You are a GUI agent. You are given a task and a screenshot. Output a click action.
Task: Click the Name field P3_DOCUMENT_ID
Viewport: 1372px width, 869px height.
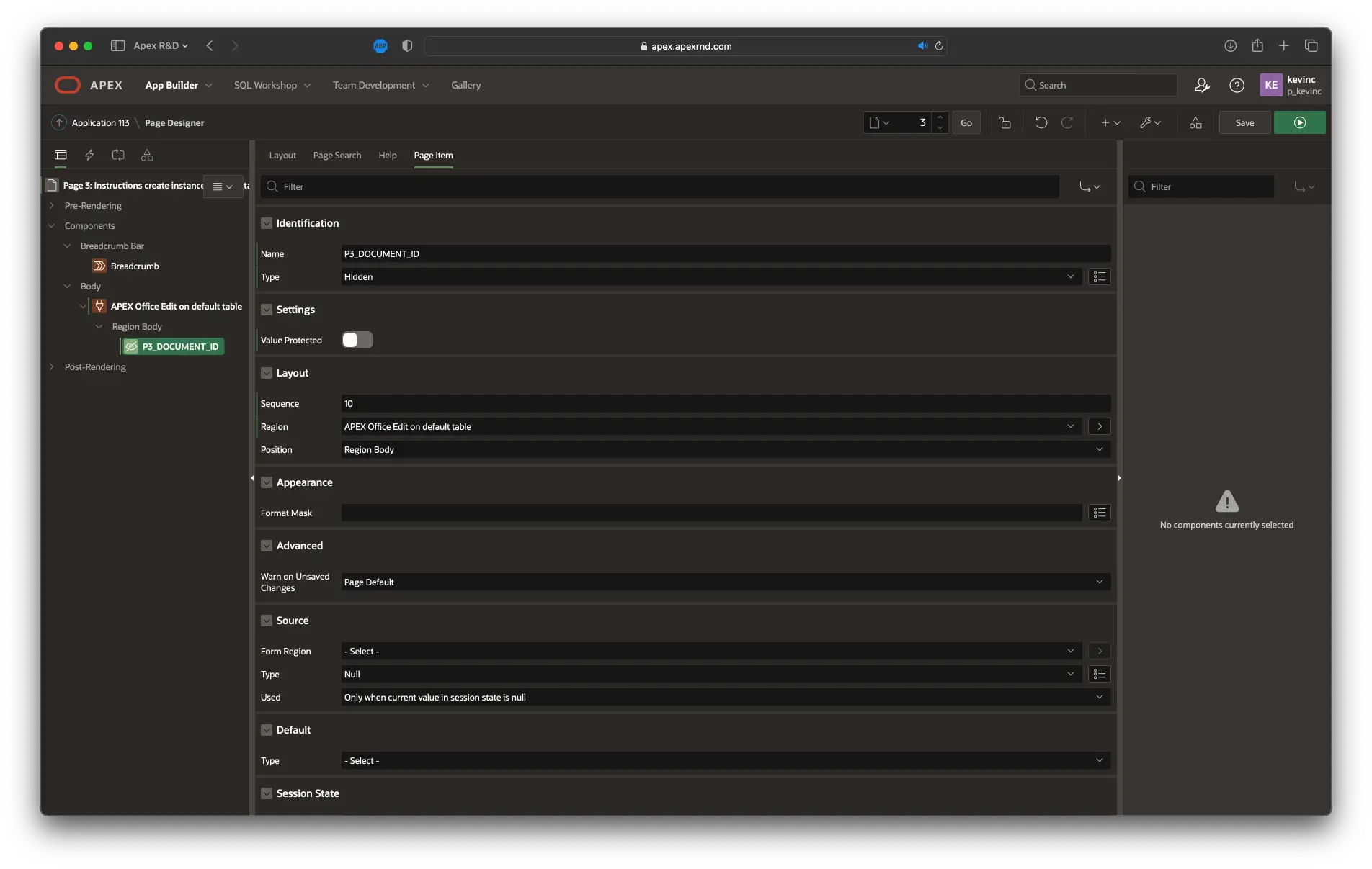(x=726, y=253)
